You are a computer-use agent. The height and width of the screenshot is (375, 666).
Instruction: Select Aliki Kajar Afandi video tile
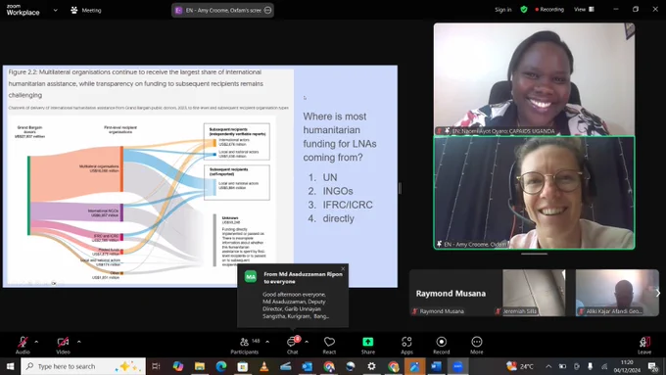coord(617,293)
